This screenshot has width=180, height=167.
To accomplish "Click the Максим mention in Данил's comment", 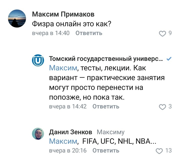I will pyautogui.click(x=63, y=141).
